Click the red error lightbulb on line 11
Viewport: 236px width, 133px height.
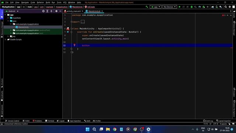point(74,45)
